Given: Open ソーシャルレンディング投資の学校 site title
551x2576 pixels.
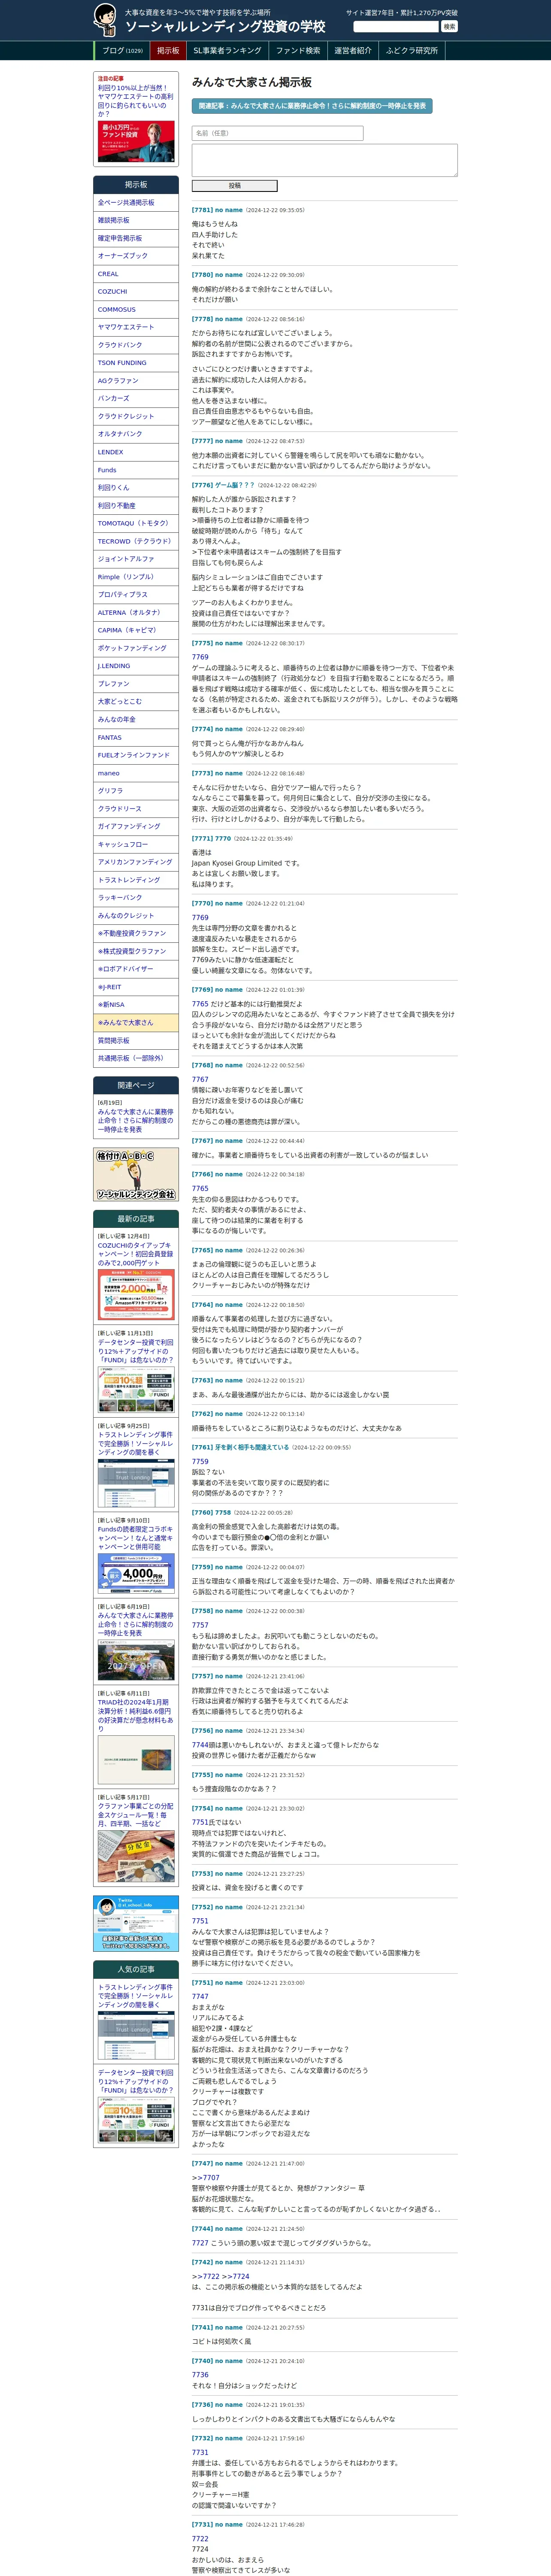Looking at the screenshot, I should [225, 27].
